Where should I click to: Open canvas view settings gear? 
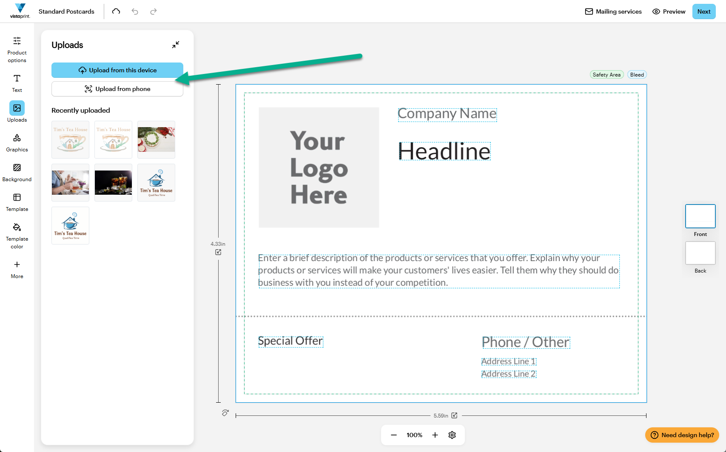[452, 435]
